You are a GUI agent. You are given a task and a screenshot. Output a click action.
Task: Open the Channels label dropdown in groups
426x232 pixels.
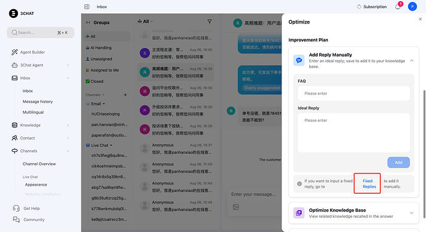(95, 95)
